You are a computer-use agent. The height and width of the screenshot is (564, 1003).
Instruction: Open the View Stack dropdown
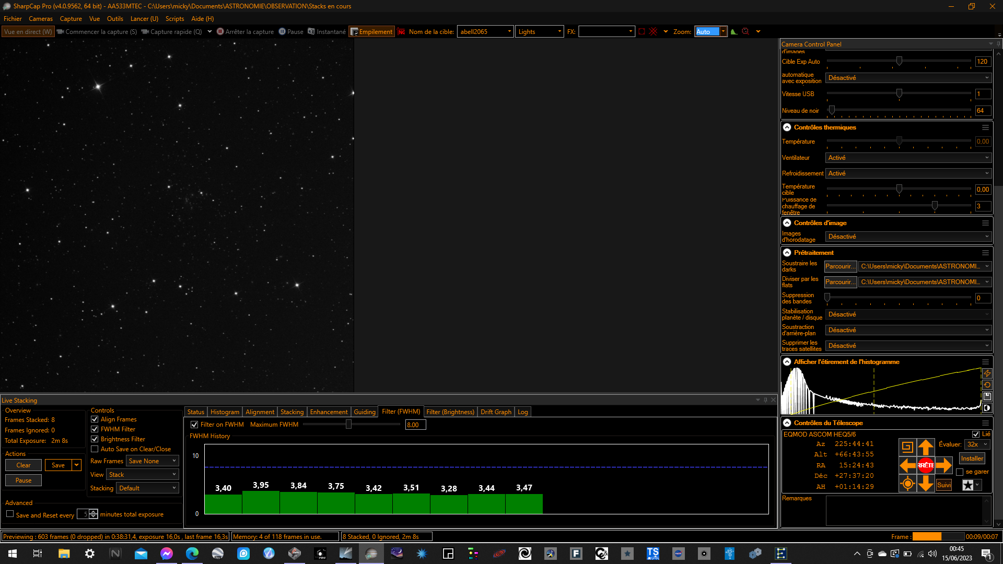[x=143, y=474]
